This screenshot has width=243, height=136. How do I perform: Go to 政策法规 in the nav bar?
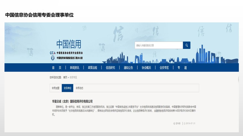pyautogui.click(x=92, y=68)
